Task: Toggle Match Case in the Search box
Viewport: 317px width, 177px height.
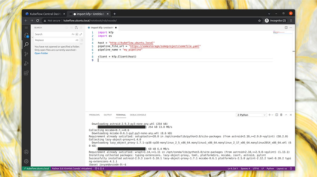Action: click(73, 34)
